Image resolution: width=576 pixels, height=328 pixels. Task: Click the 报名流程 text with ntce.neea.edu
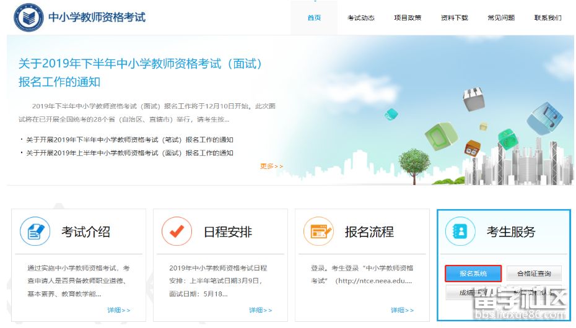pos(362,274)
